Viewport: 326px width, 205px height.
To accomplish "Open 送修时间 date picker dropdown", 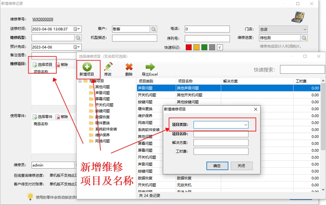I will pyautogui.click(x=77, y=29).
